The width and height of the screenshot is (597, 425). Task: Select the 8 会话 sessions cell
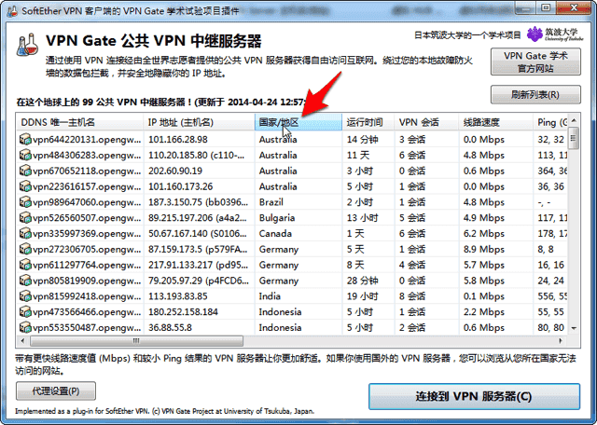[x=412, y=296]
